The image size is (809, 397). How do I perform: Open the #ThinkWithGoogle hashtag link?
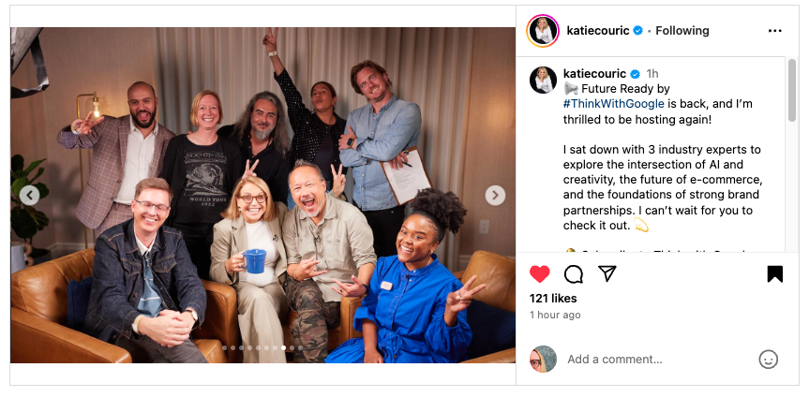coord(613,104)
